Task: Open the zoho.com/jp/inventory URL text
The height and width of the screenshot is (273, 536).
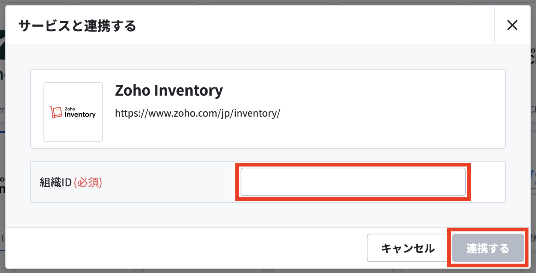Action: click(197, 113)
